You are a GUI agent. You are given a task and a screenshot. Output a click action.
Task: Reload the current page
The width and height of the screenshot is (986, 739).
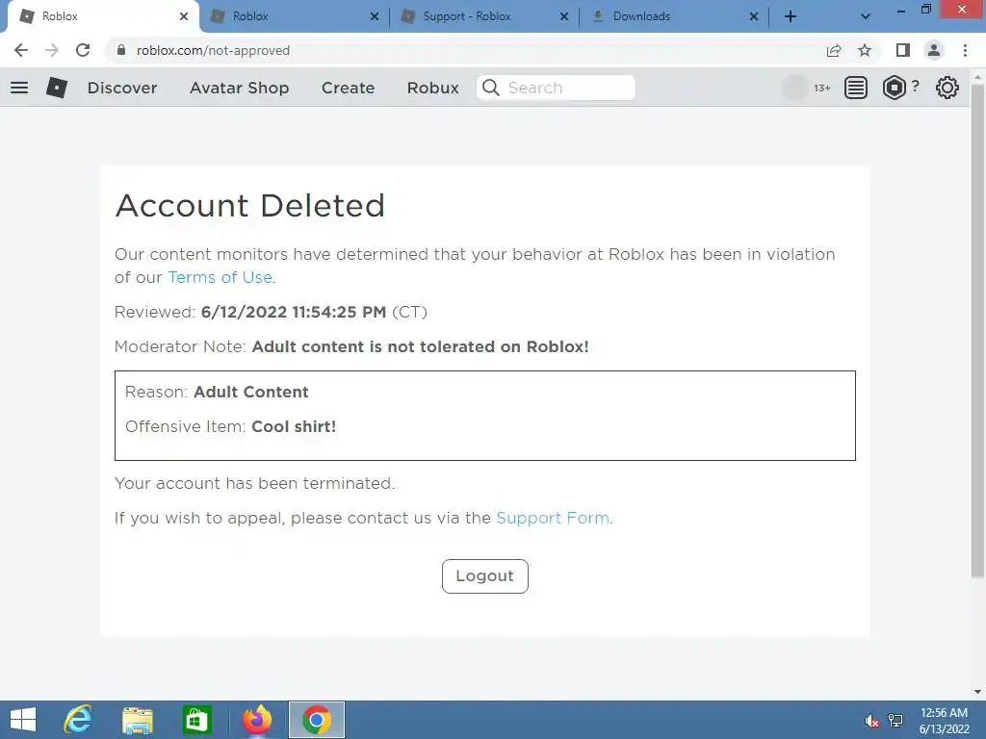tap(83, 50)
